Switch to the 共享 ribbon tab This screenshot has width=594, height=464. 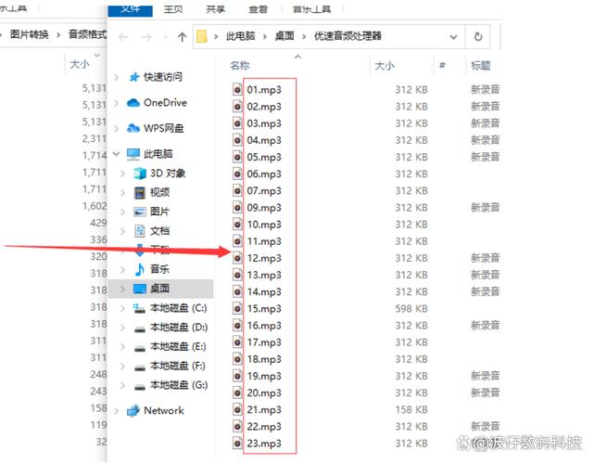click(x=216, y=9)
